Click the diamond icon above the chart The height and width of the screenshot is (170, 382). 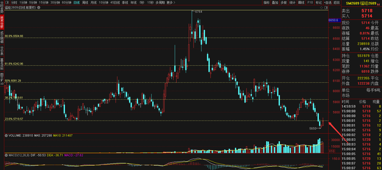[321, 8]
